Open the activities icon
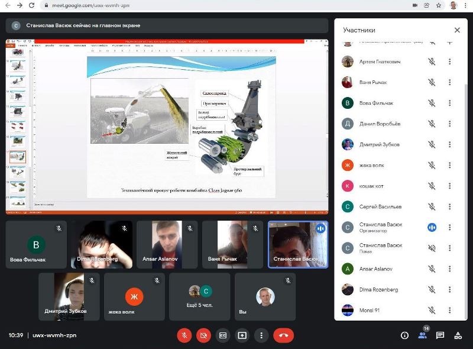473x349 pixels. point(458,335)
